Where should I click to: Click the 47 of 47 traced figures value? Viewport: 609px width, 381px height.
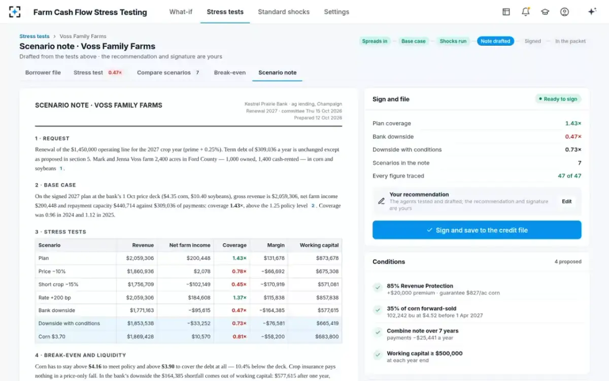[x=569, y=176]
